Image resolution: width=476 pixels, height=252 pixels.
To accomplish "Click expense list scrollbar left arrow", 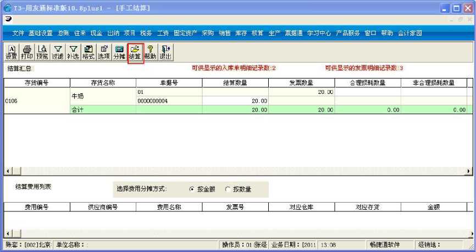I will 7,234.
